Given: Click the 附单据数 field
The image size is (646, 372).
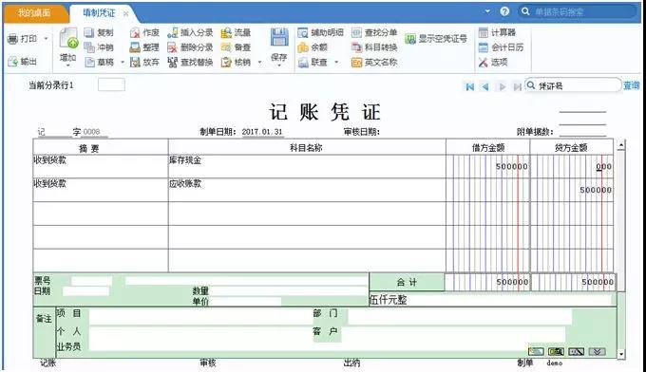Looking at the screenshot, I should tap(582, 132).
